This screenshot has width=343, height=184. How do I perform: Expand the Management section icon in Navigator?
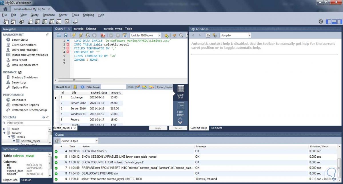tap(47, 34)
